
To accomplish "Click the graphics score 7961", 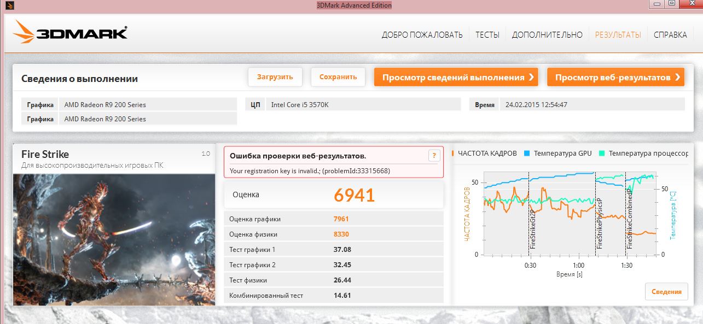I will click(x=341, y=219).
